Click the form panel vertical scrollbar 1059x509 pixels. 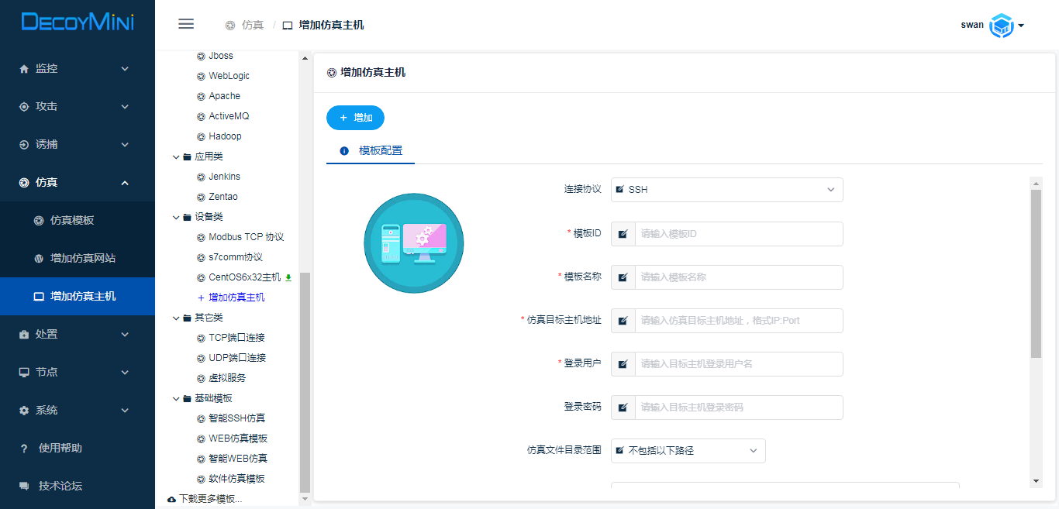1036,271
